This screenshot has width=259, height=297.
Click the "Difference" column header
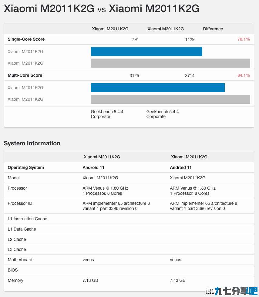[213, 29]
